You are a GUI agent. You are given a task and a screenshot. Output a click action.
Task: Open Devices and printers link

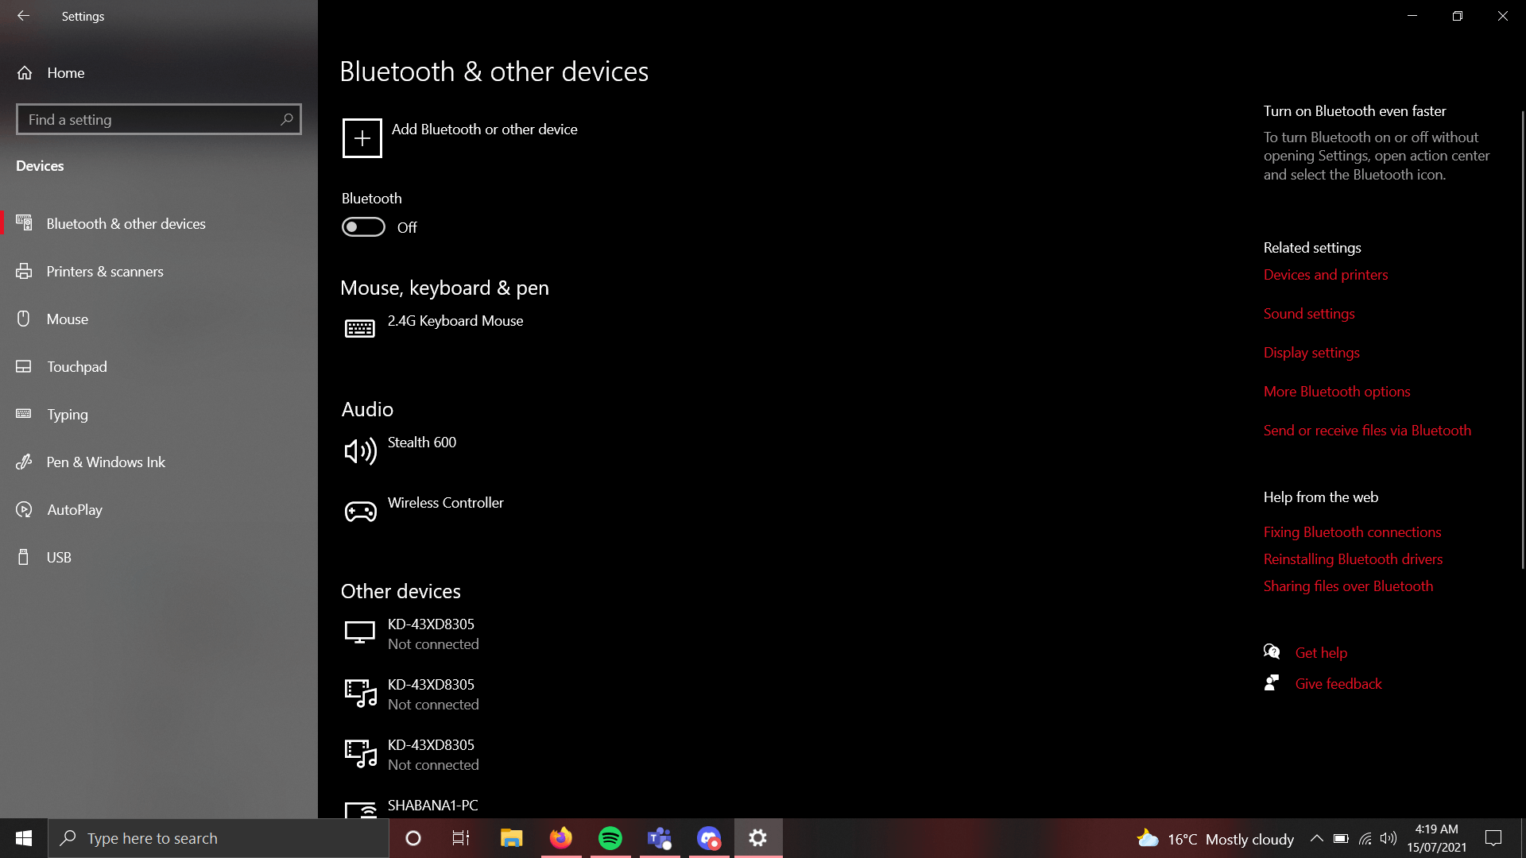click(1325, 274)
